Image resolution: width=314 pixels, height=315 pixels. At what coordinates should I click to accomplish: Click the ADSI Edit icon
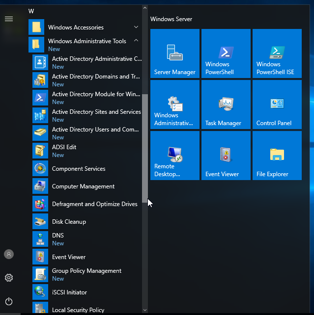coord(40,151)
